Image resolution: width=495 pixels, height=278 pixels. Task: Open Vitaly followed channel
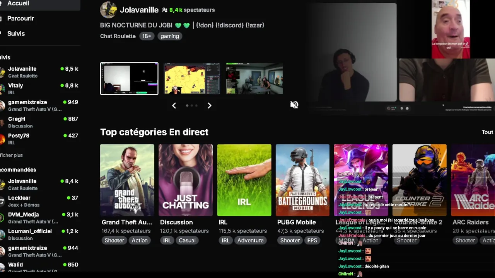point(39,89)
